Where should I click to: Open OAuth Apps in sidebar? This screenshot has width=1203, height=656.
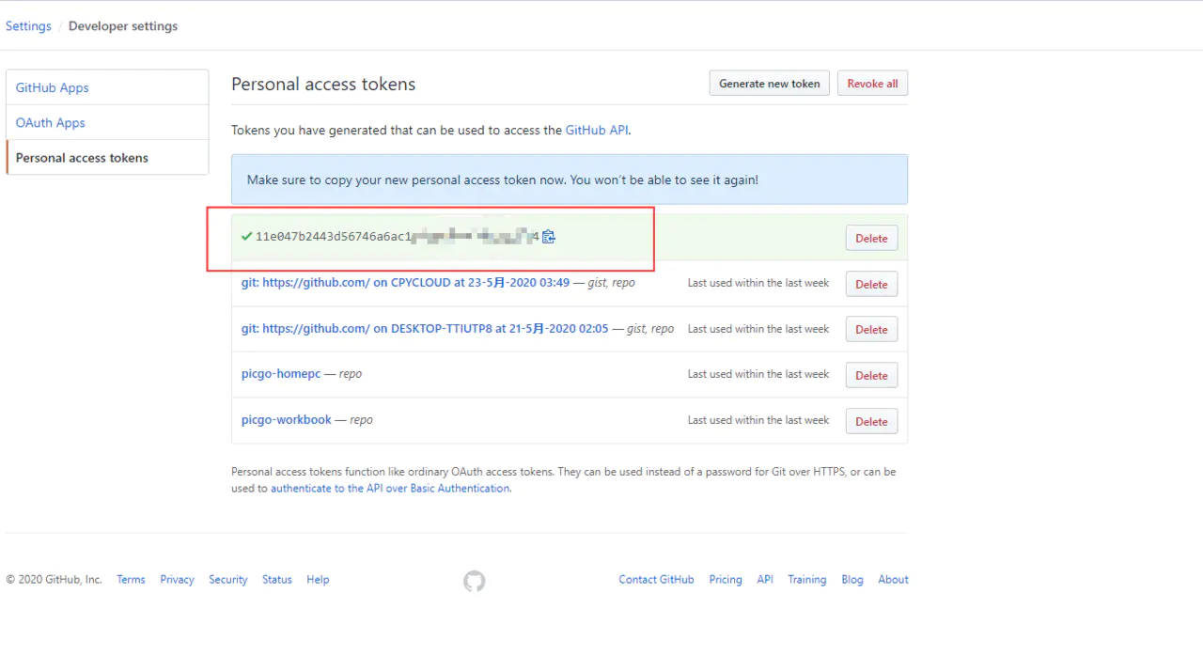[x=51, y=123]
